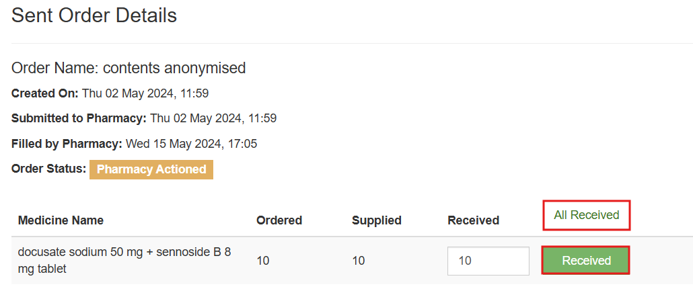The width and height of the screenshot is (693, 297).
Task: Click the Ordered quantity value in the row
Action: tap(263, 260)
